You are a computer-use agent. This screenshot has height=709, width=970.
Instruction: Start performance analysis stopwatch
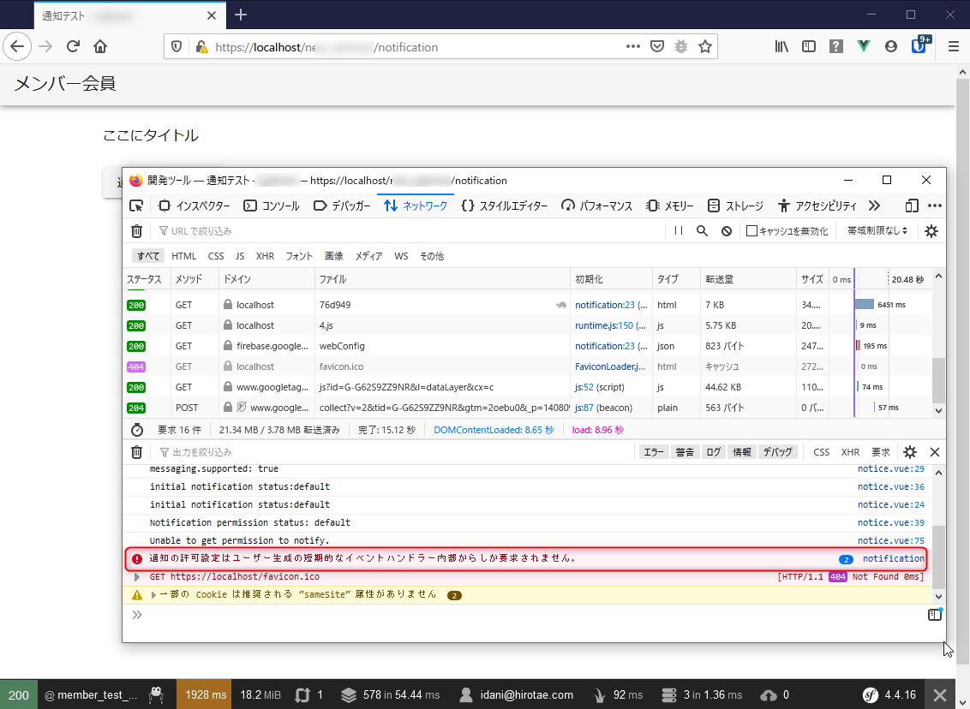pyautogui.click(x=137, y=430)
